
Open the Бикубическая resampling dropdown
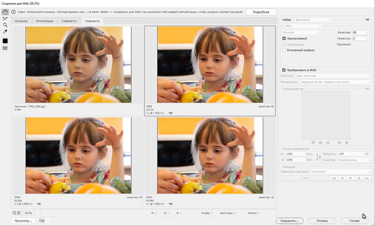[x=354, y=160]
